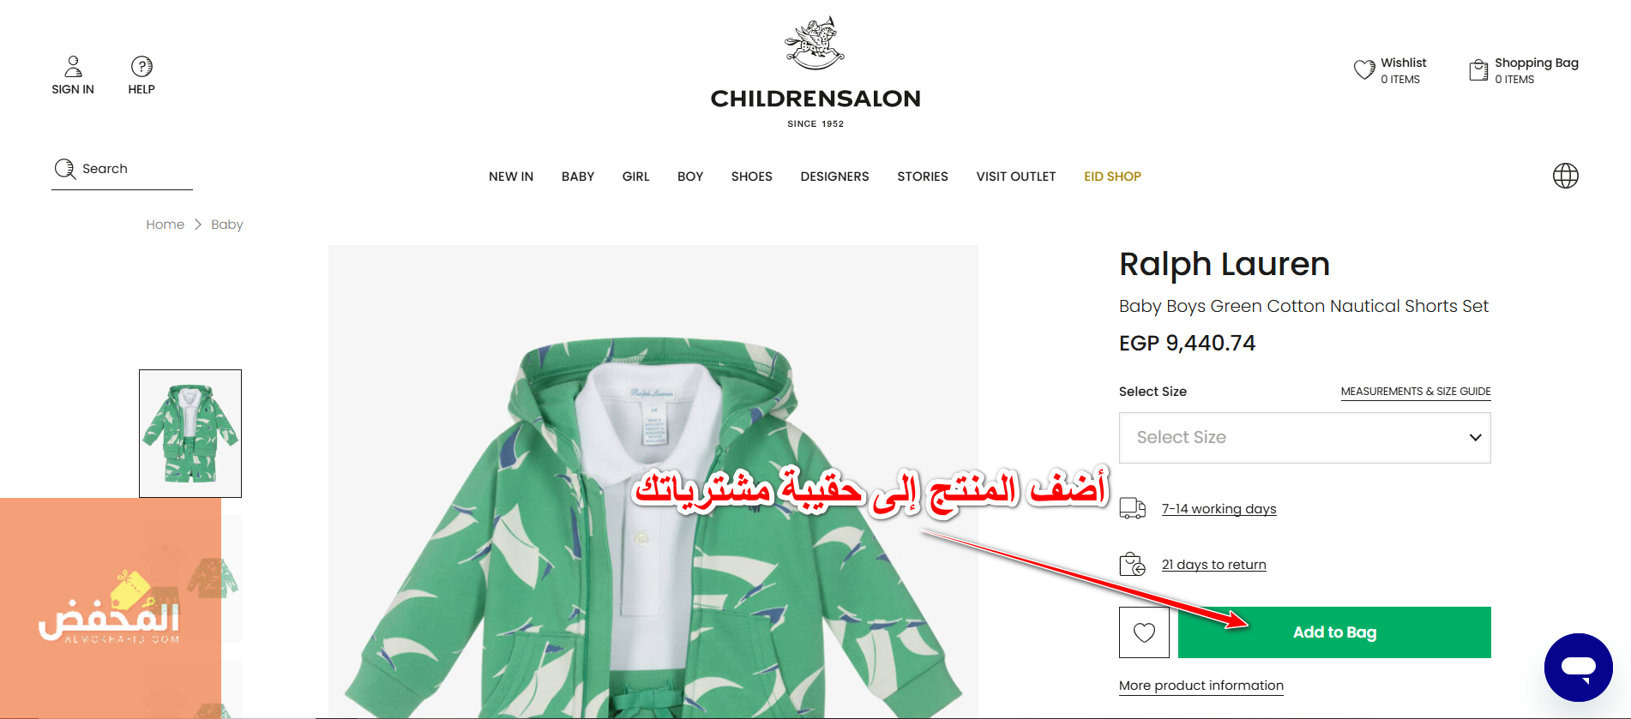1631x719 pixels.
Task: Open the Shopping Bag icon
Action: [x=1478, y=69]
